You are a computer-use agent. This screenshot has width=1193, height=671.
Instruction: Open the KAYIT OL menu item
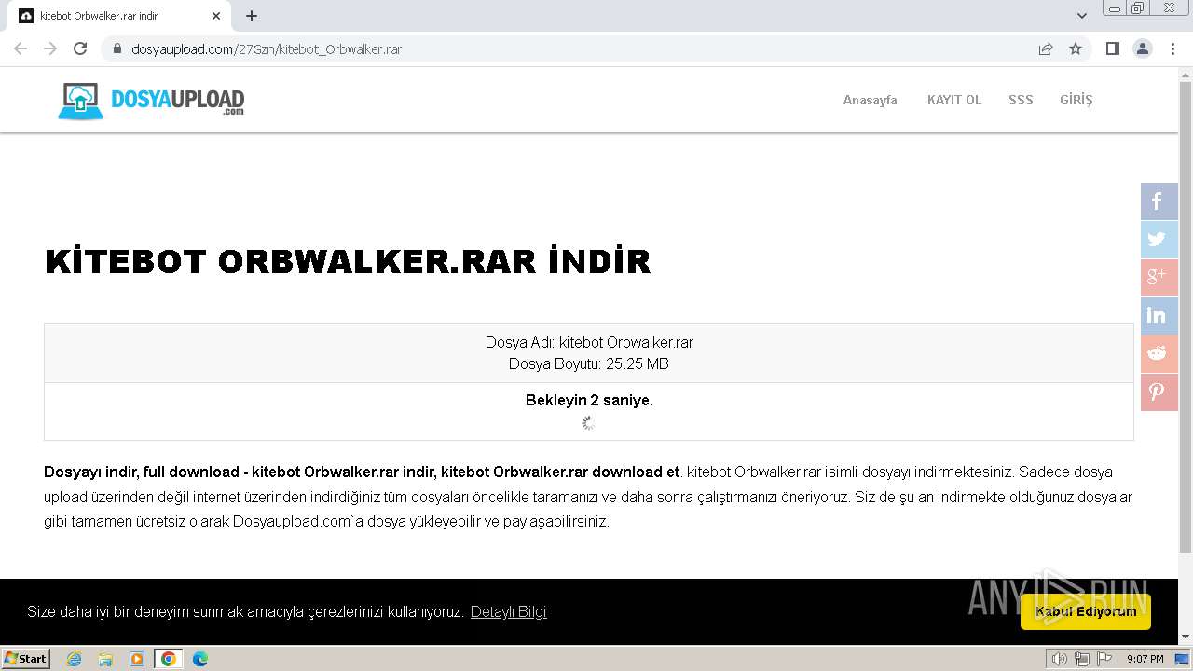point(953,100)
